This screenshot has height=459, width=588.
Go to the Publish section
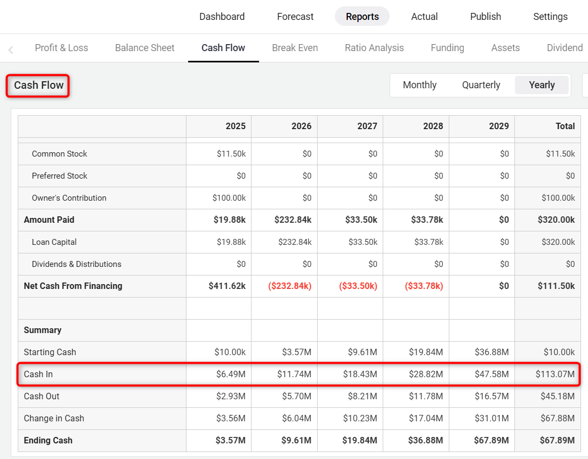click(x=485, y=17)
